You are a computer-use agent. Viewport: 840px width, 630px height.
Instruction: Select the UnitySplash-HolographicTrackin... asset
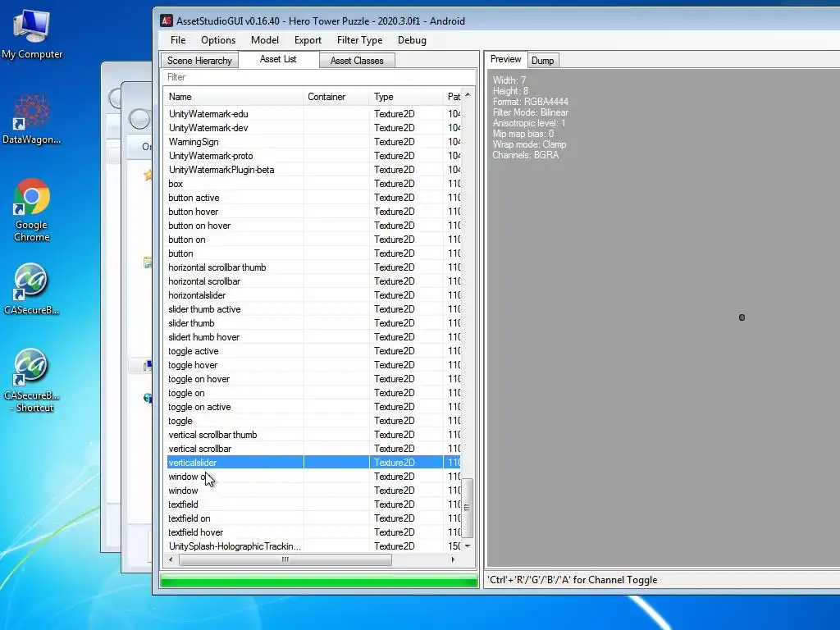[x=313, y=546]
